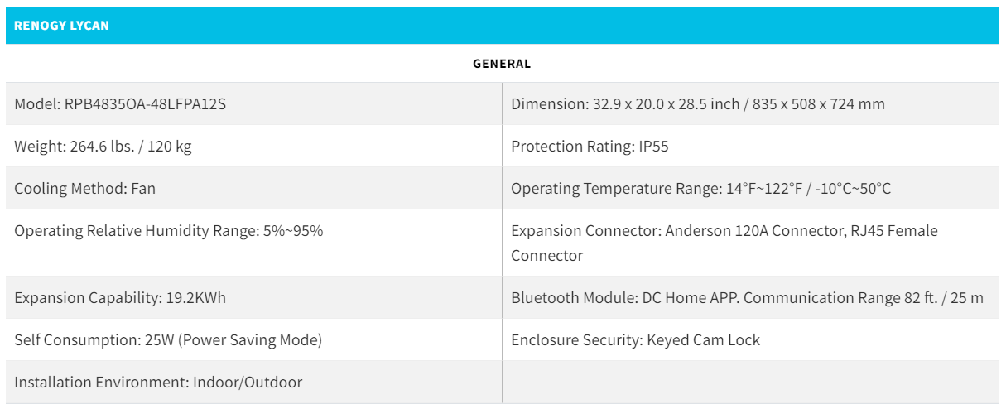Select the GENERAL section heading
1006x409 pixels.
(502, 64)
